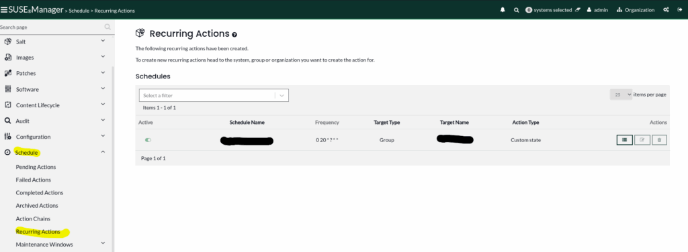Click the Group target type cell
Screen dimensions: 688x252
(386, 140)
